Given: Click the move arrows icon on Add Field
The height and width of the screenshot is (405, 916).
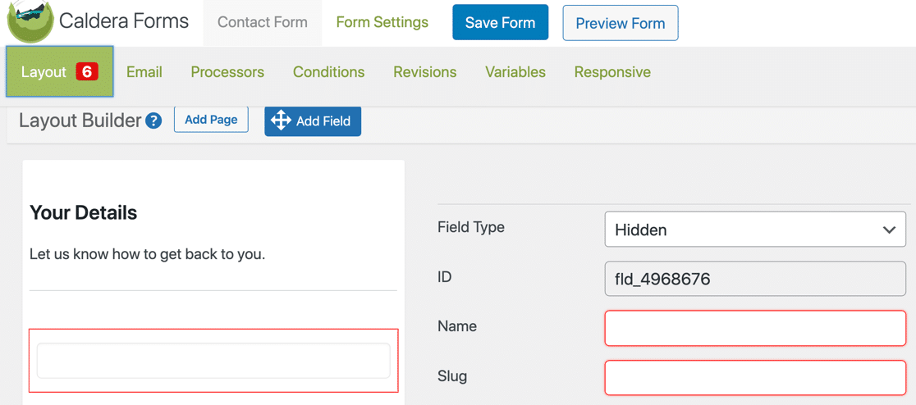Looking at the screenshot, I should 281,121.
